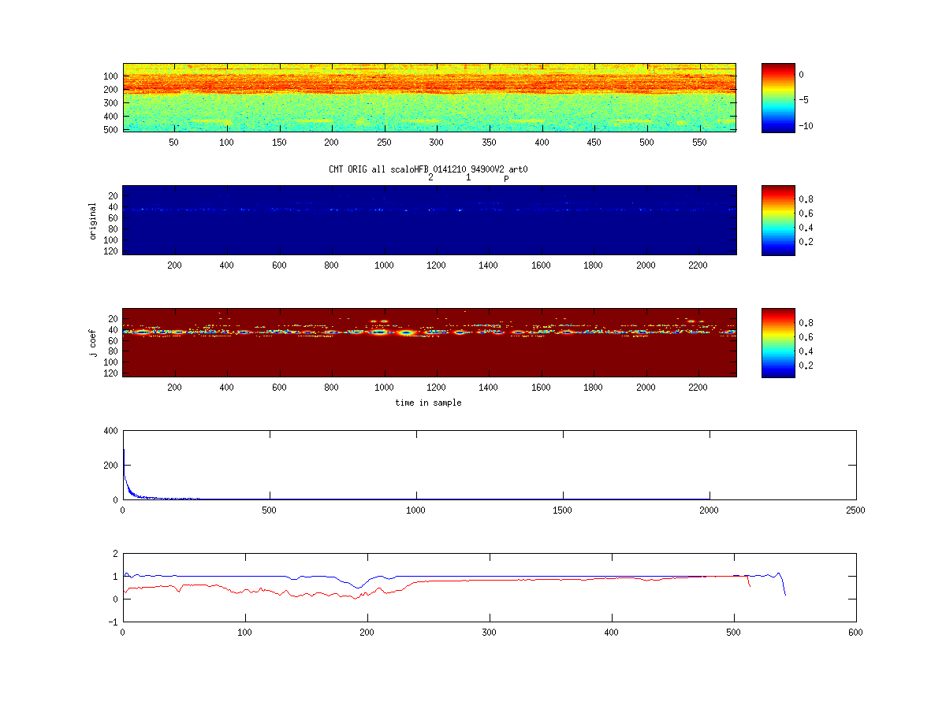The height and width of the screenshot is (709, 946).
Task: Click marker label 1 above the original plot
Action: coord(468,178)
